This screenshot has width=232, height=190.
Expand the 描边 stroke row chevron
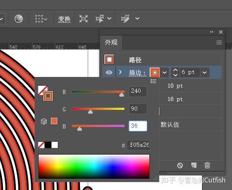[120, 72]
